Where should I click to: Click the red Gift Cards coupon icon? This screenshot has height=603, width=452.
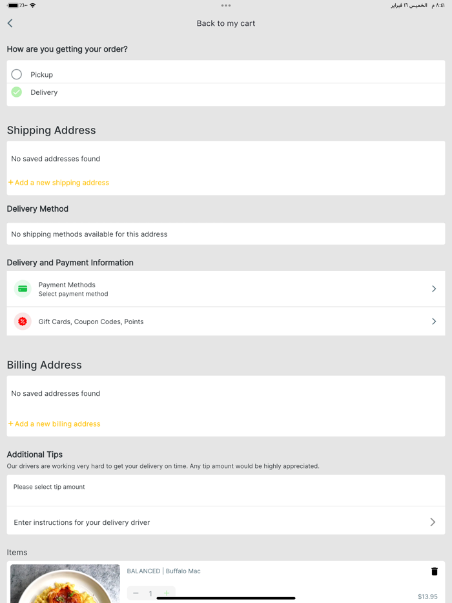coord(23,321)
